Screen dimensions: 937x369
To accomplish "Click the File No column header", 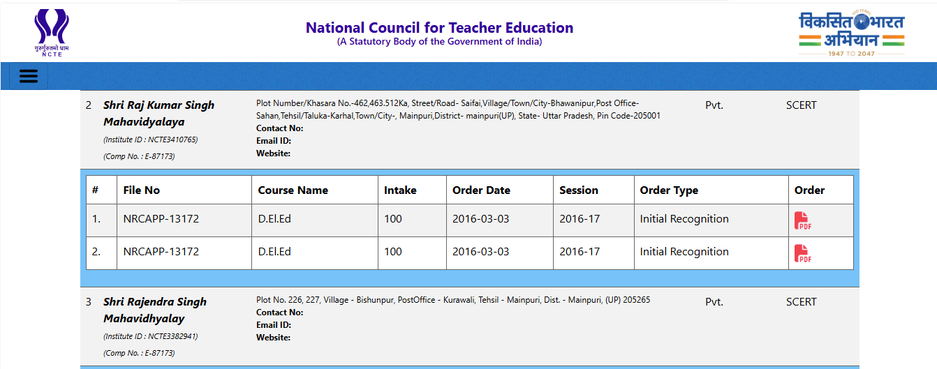I will (141, 190).
